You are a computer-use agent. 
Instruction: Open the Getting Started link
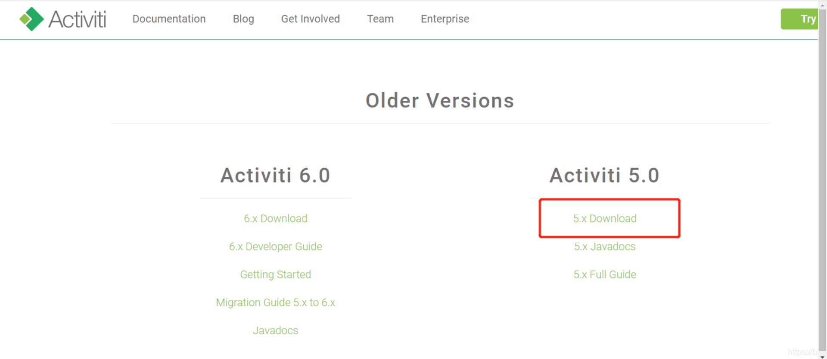pos(276,274)
